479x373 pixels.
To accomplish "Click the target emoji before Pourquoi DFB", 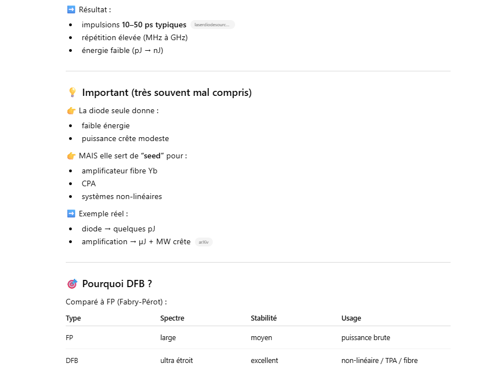I will coord(72,284).
